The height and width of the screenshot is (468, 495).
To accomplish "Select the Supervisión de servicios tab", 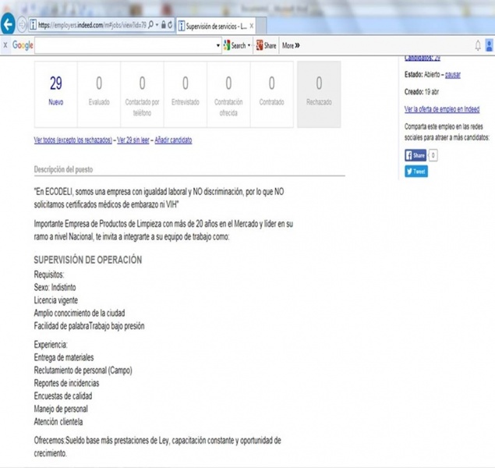I will coord(216,27).
